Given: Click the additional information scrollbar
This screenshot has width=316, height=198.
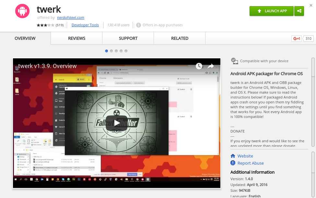Looking at the screenshot, I should pyautogui.click(x=313, y=174).
